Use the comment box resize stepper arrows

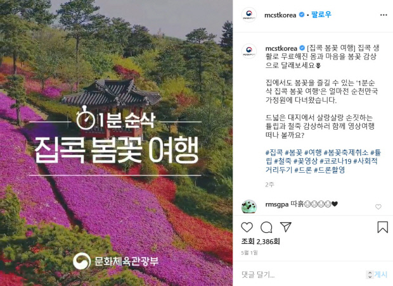coord(370,275)
